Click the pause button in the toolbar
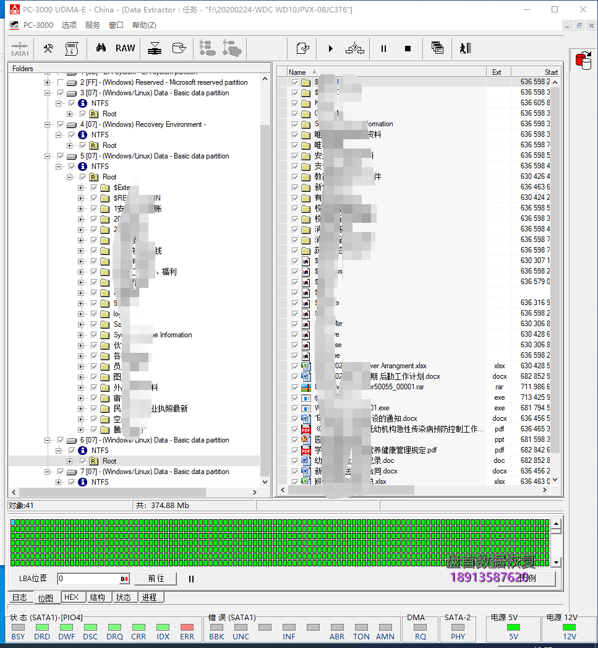The image size is (598, 648). pyautogui.click(x=383, y=48)
